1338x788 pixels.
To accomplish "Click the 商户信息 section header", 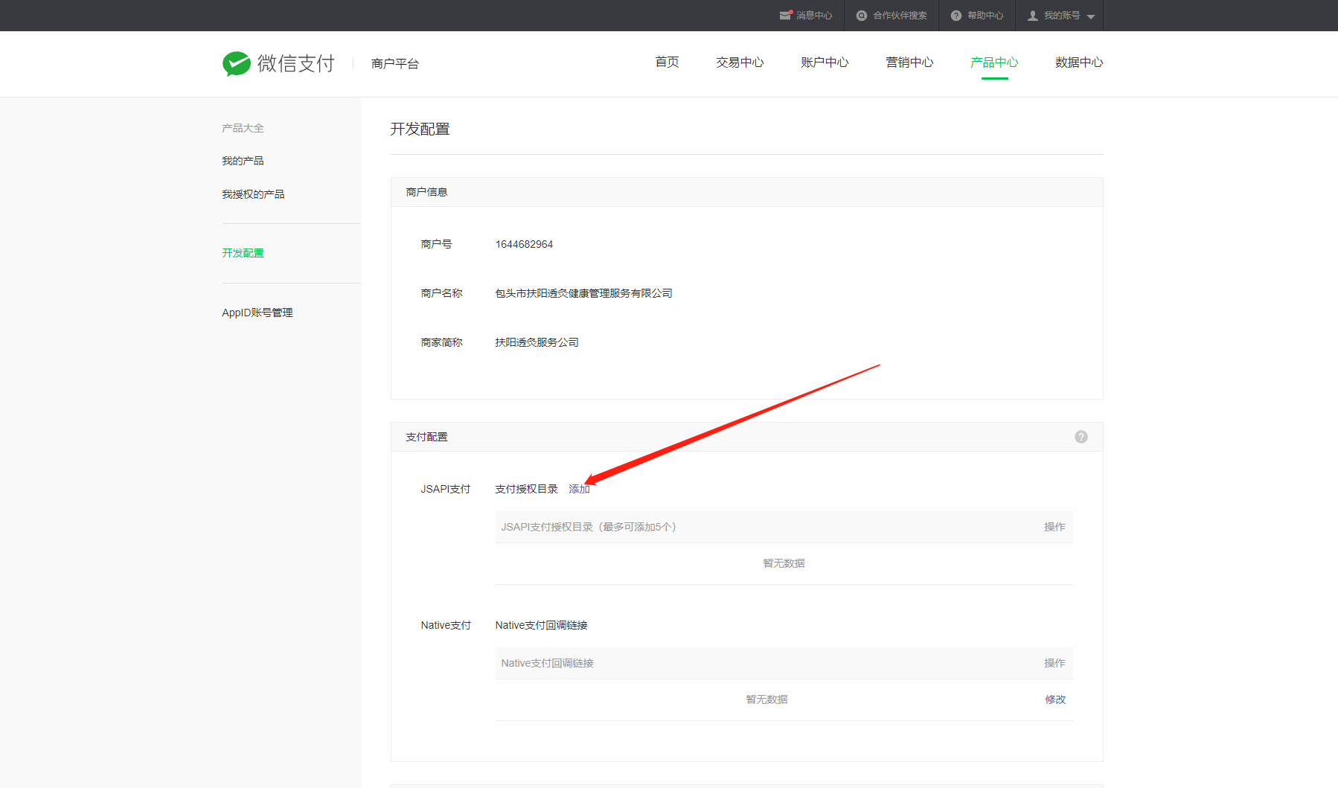I will pyautogui.click(x=426, y=192).
